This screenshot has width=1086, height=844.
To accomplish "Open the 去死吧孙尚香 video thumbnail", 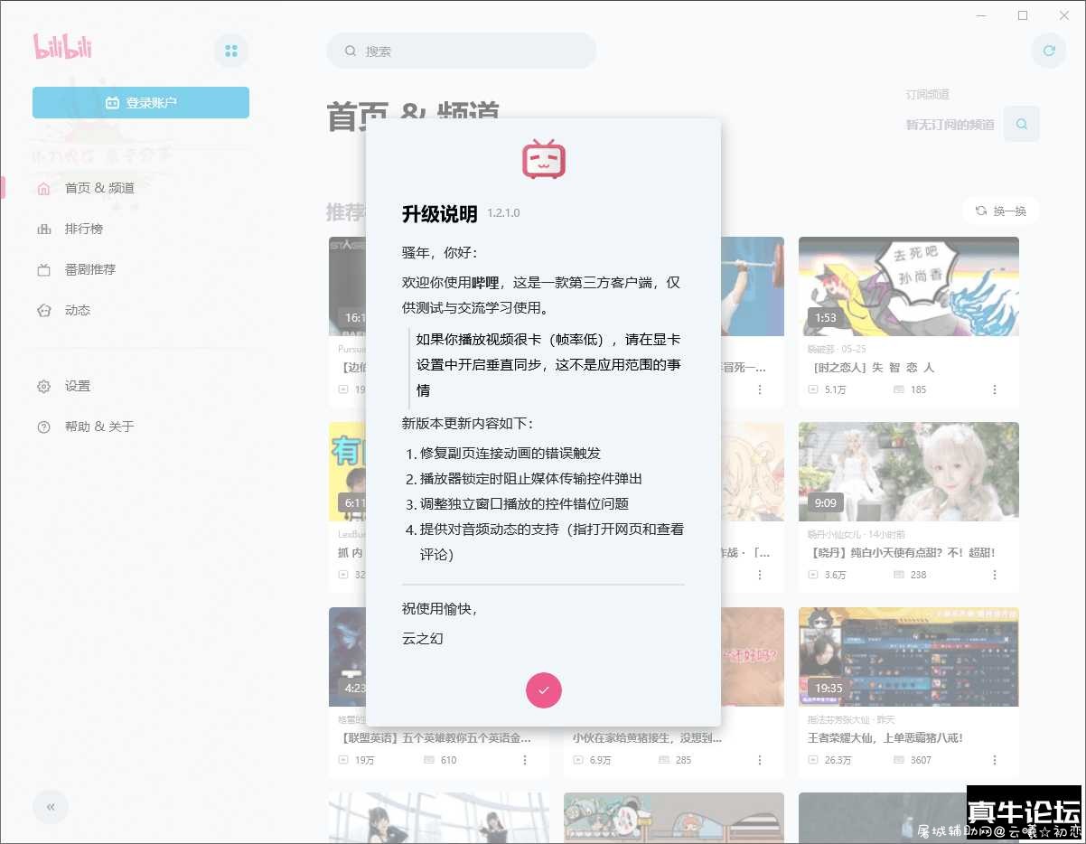I will point(909,286).
